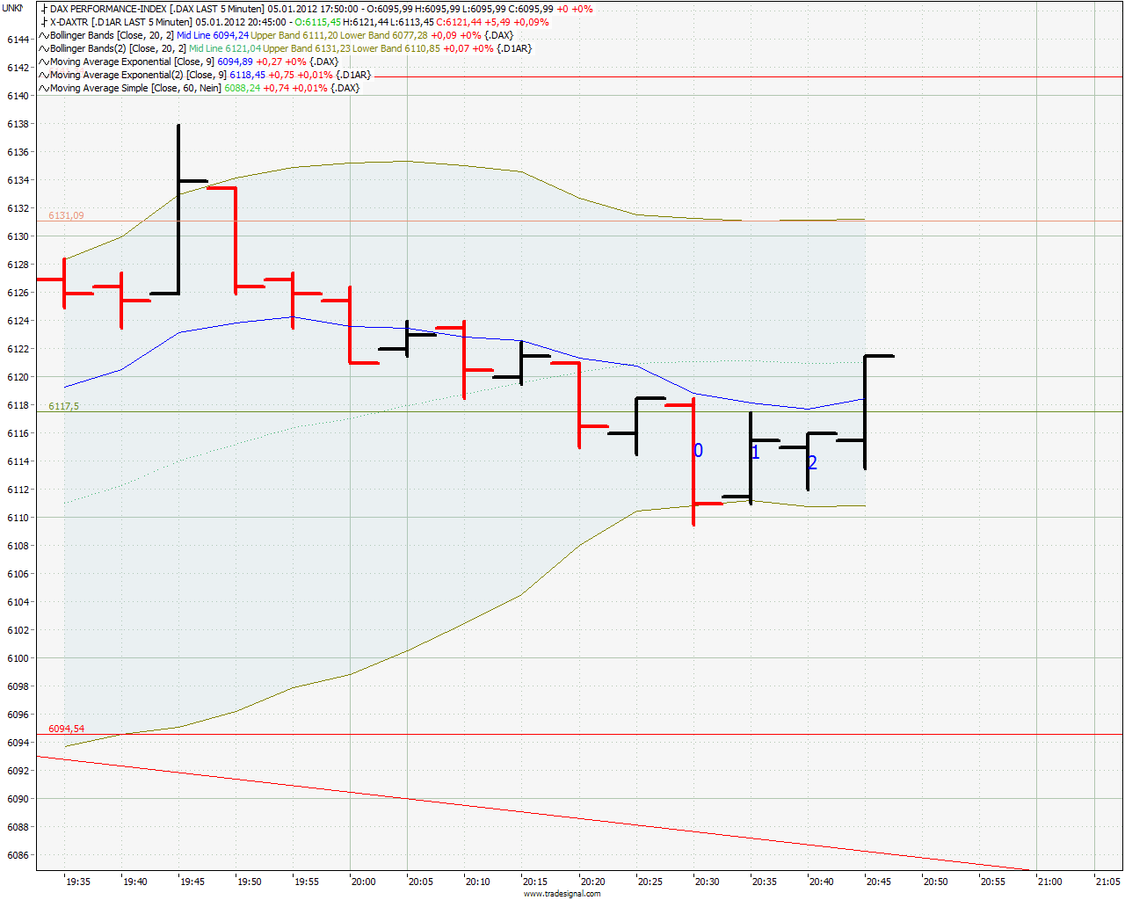This screenshot has width=1125, height=900.
Task: Open the www.tradesignal.com link
Action: pos(562,894)
